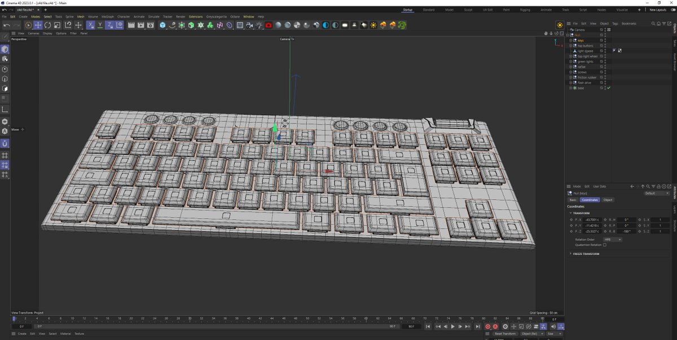The width and height of the screenshot is (677, 340).
Task: Click the green Subdivision Surface icon
Action: [182, 25]
